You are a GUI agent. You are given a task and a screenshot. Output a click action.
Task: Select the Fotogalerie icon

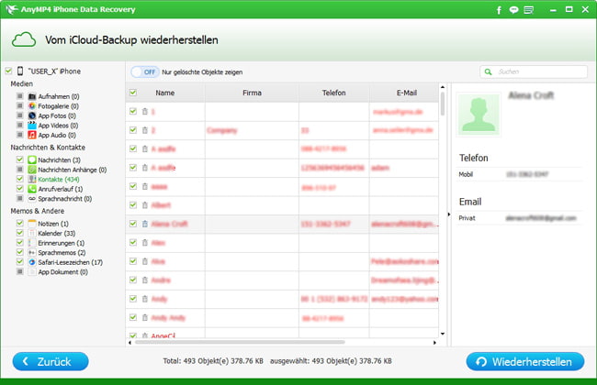pos(32,106)
